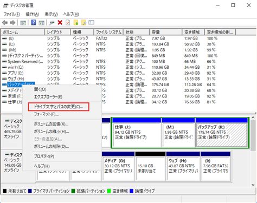Sort by the レイアウト column header

57,32
